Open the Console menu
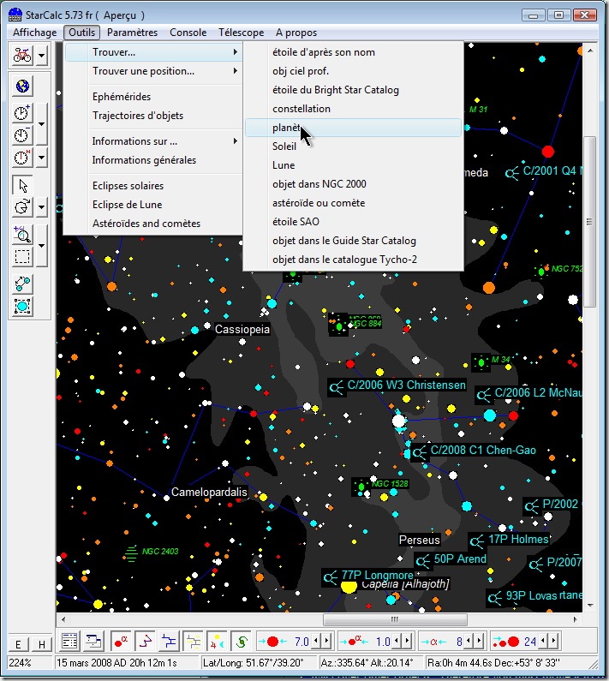The width and height of the screenshot is (609, 681). (188, 33)
